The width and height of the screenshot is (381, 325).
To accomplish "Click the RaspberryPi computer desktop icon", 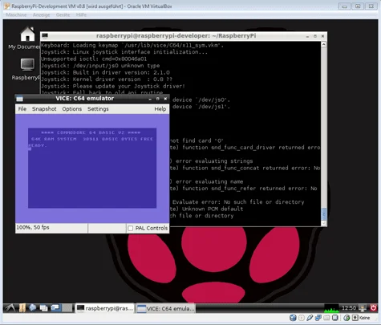I will [x=27, y=64].
